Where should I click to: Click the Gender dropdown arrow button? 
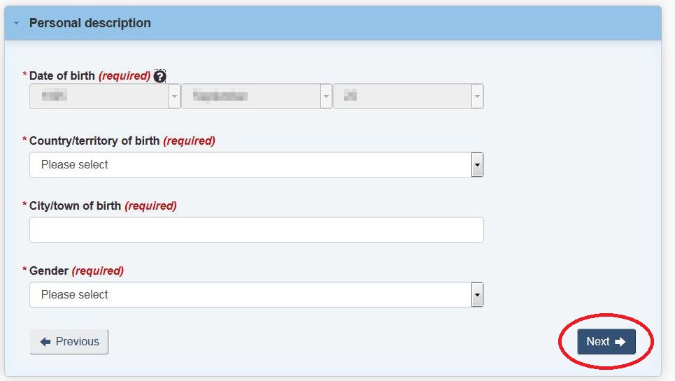tap(477, 294)
